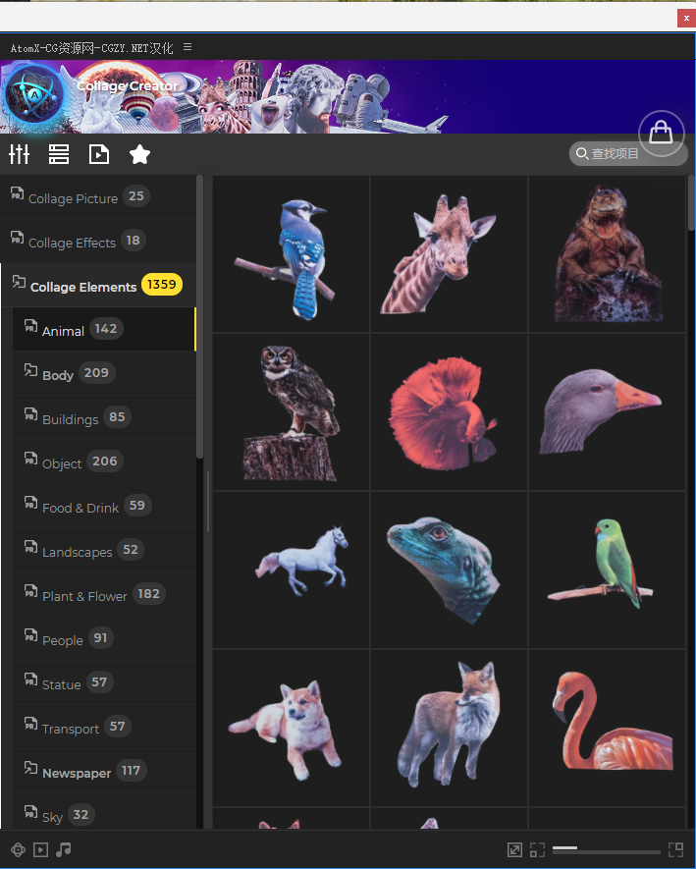Click the Collage Elements folder icon
Screen dimensions: 696x869
(x=19, y=282)
